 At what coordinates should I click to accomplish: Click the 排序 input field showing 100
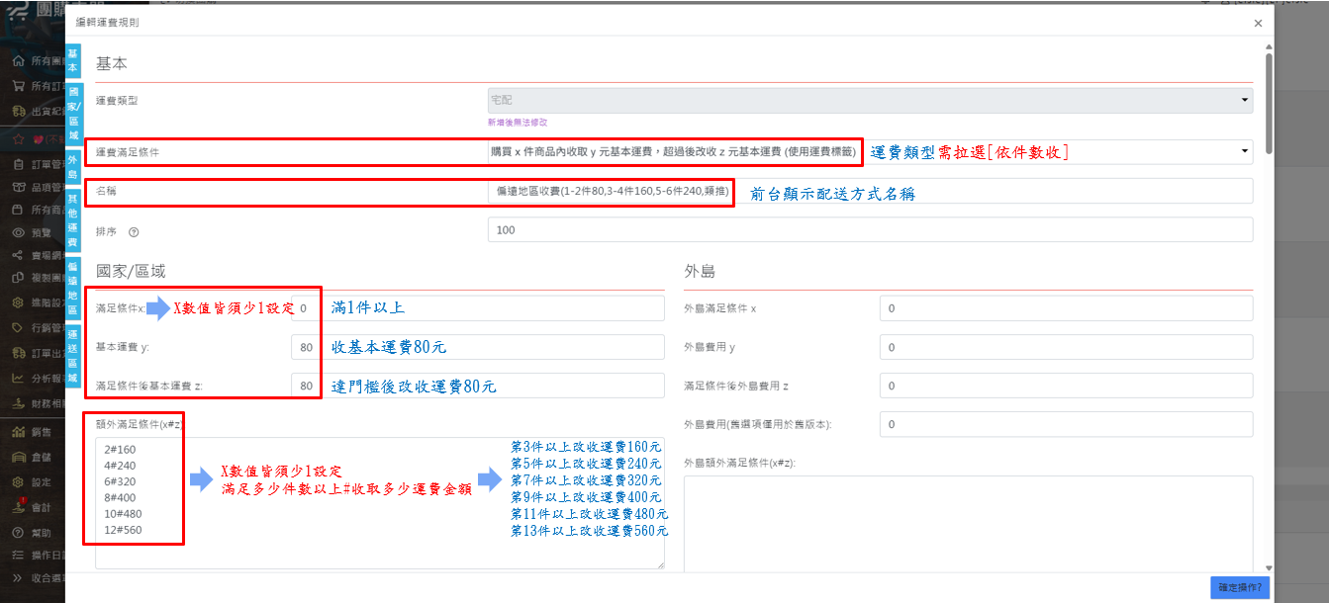point(870,230)
